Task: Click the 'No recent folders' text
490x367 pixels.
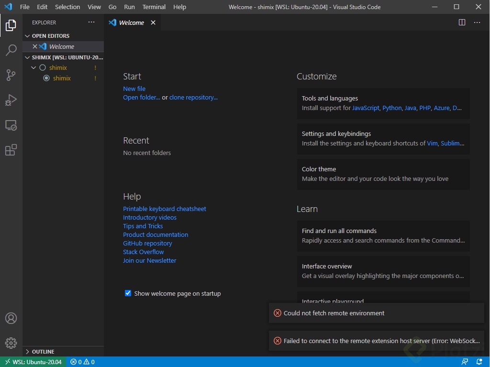Action: point(147,153)
